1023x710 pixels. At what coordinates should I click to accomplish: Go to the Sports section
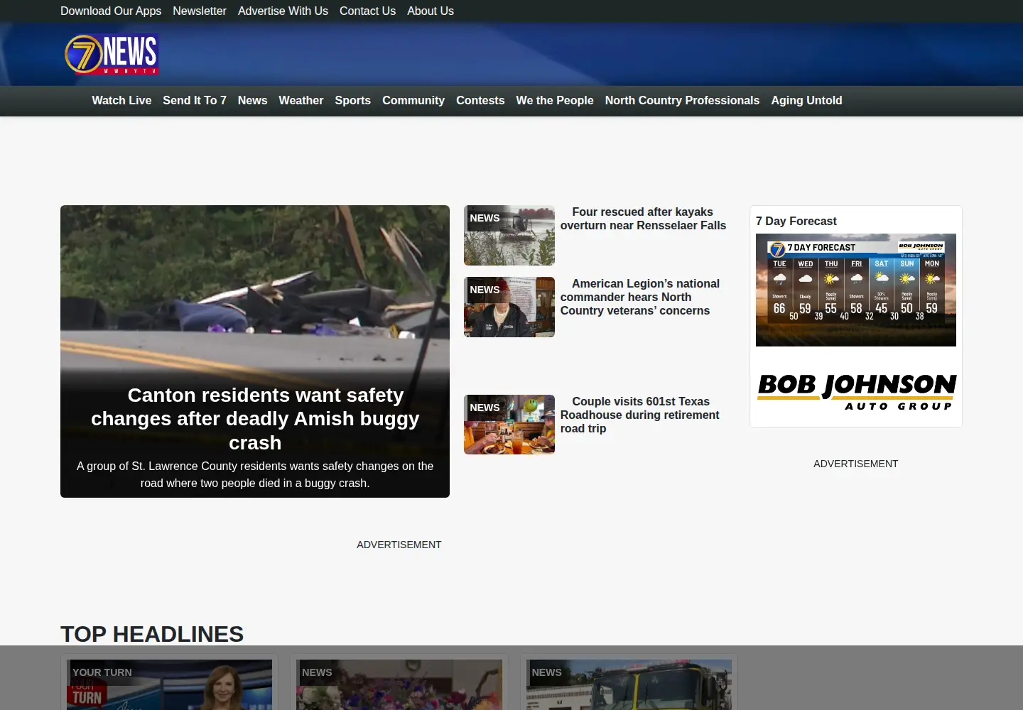click(353, 101)
